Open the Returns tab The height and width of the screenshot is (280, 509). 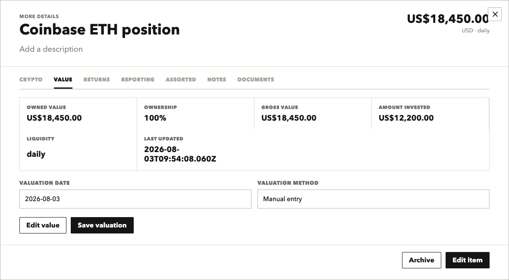pos(97,79)
